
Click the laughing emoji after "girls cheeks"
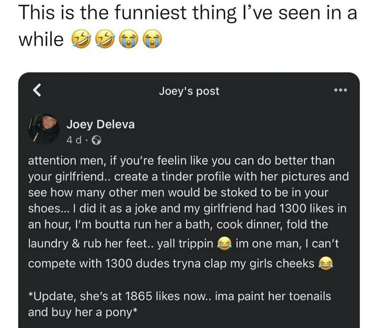(x=325, y=264)
